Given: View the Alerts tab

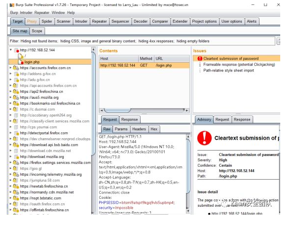Looking at the screenshot, I should 252,21.
